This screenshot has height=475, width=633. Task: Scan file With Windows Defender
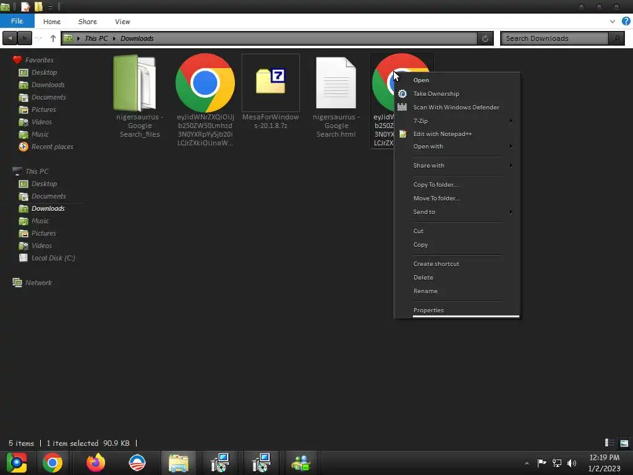coord(457,107)
